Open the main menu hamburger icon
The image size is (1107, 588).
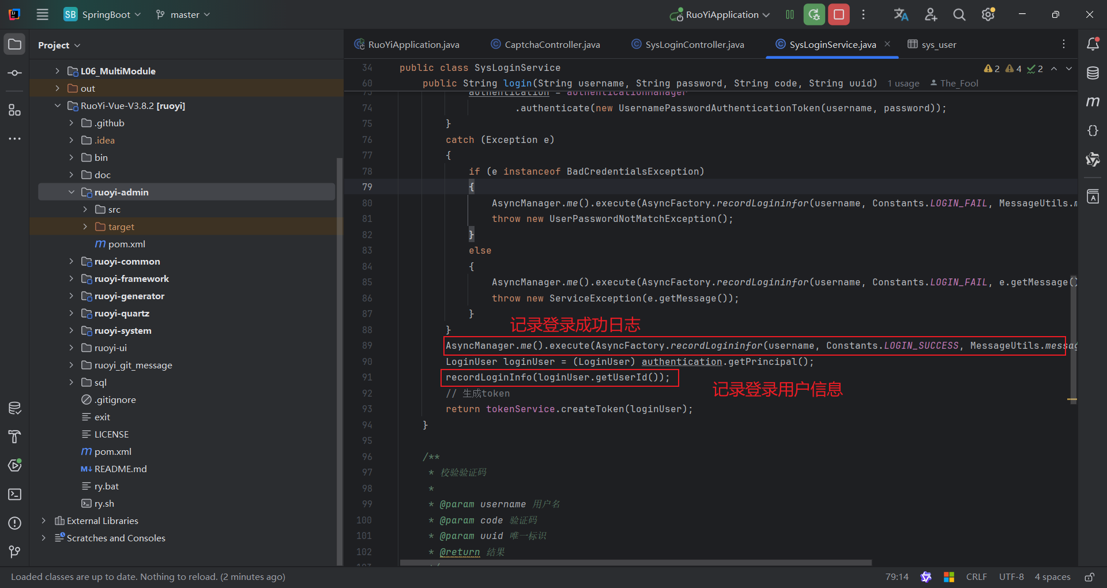click(43, 14)
